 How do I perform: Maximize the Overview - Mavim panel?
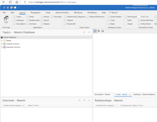pyautogui.click(x=79, y=101)
